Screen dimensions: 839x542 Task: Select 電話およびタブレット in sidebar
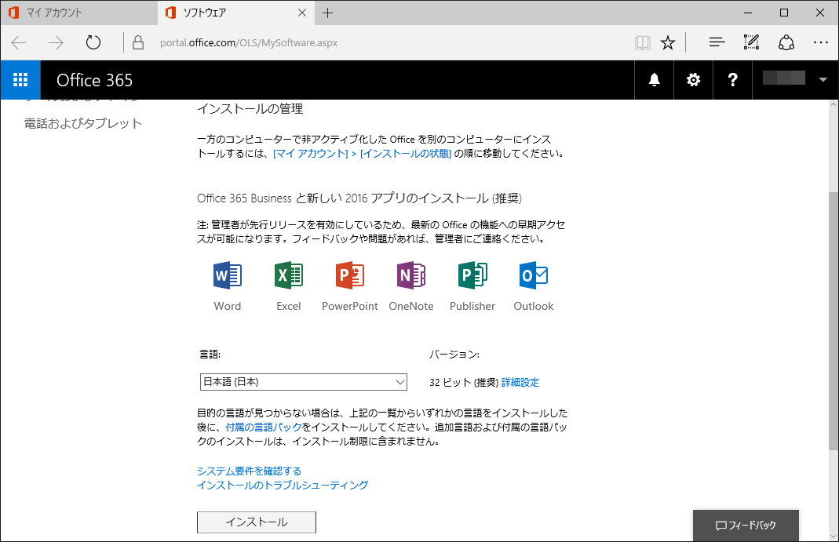[83, 123]
